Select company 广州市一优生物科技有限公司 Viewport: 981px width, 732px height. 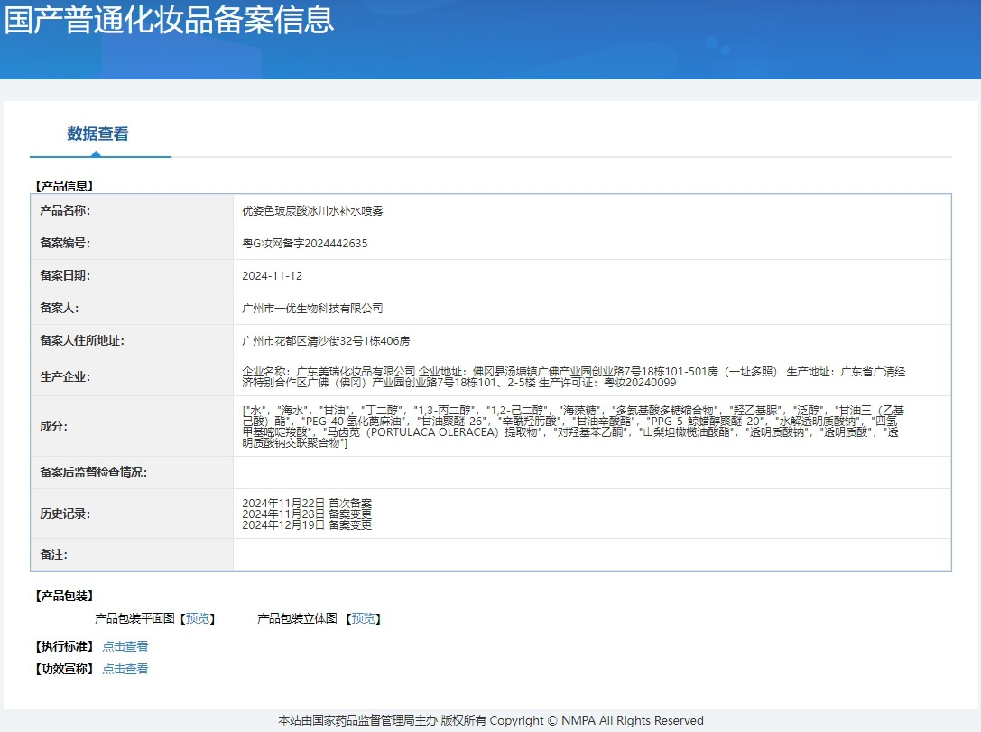[x=312, y=309]
